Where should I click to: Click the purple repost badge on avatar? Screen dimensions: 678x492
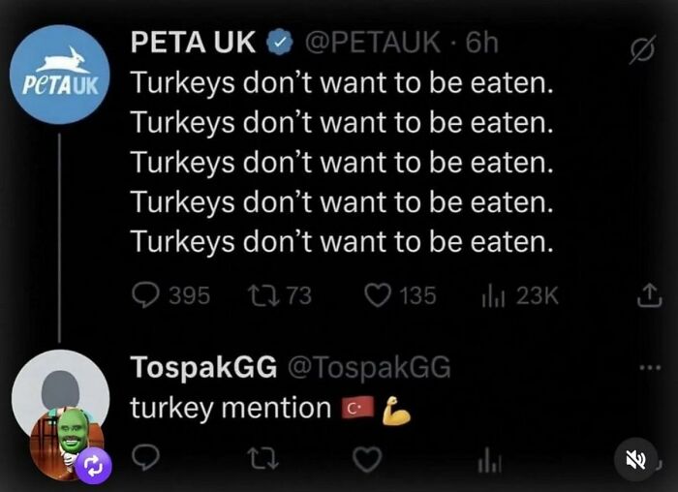(93, 467)
